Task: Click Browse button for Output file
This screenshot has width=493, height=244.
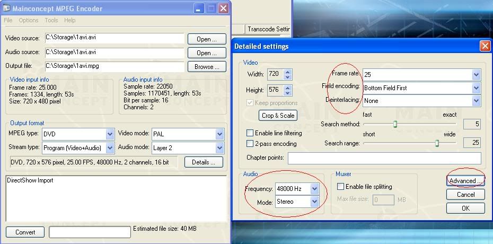Action: (x=207, y=67)
